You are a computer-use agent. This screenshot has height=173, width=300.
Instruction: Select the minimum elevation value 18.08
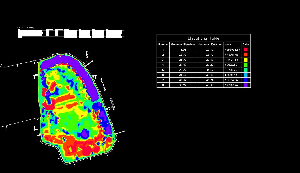[183, 49]
